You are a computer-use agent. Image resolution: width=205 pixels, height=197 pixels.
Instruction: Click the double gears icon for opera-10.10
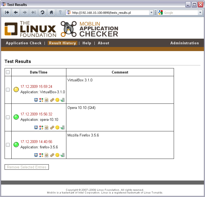(x=52, y=128)
